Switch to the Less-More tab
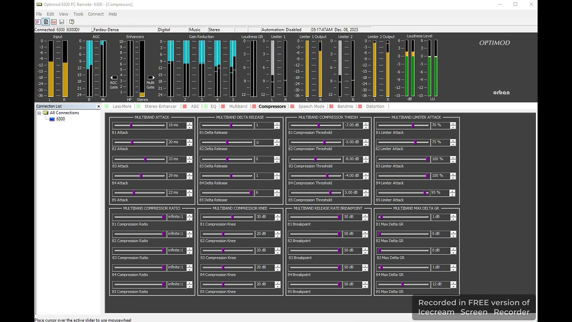 point(122,106)
